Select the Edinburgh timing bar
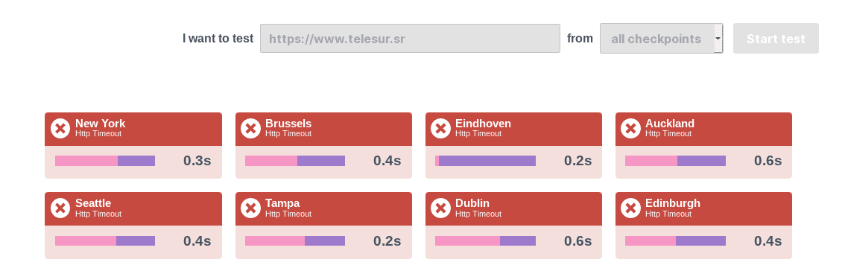This screenshot has height=268, width=845. [675, 240]
